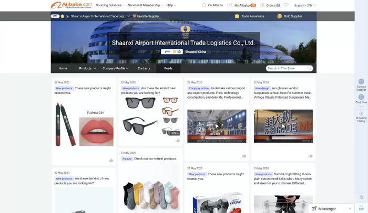
Task: Open the Browsing History clock icon
Action: pyautogui.click(x=361, y=114)
